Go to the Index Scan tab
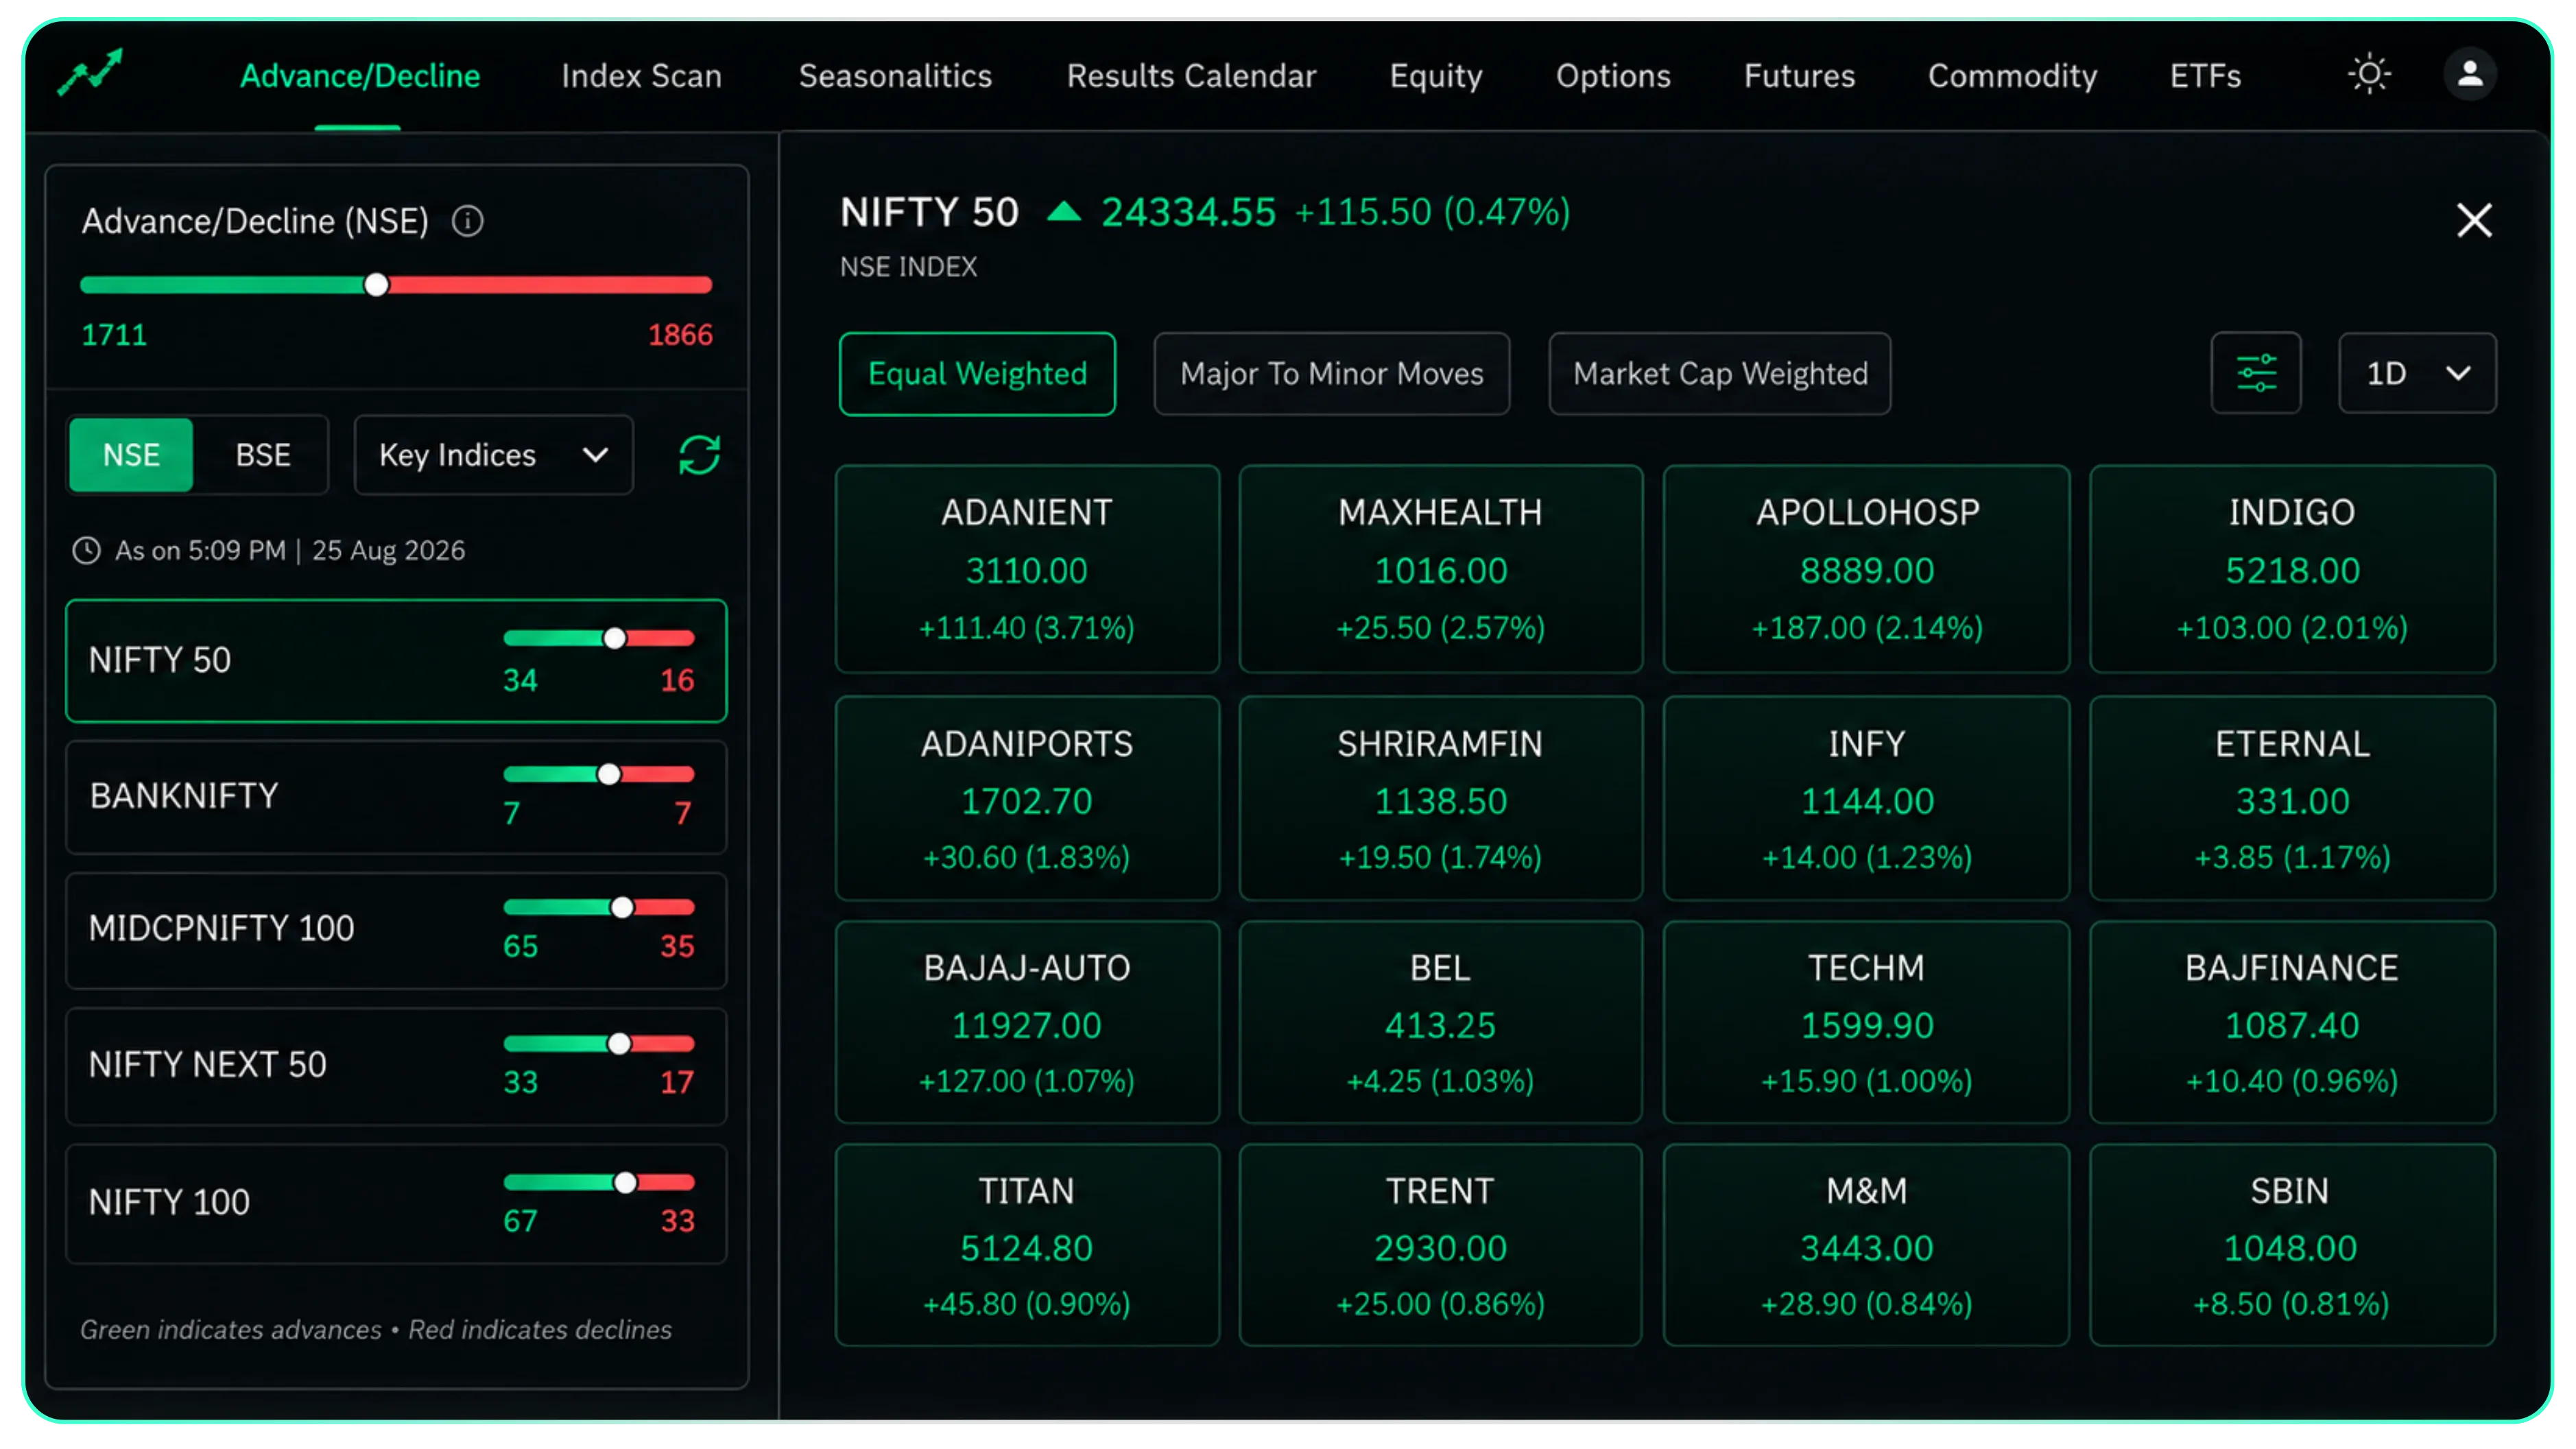The image size is (2576, 1449). tap(641, 76)
